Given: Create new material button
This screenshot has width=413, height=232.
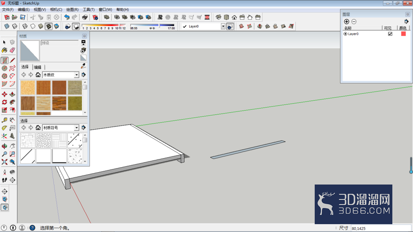Looking at the screenshot, I should 83,50.
